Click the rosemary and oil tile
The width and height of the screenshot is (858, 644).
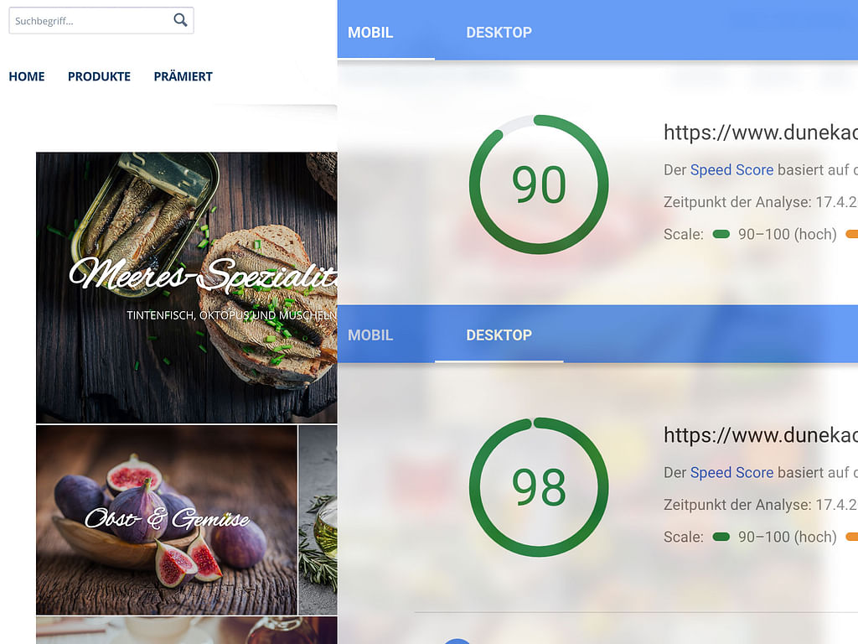click(318, 520)
